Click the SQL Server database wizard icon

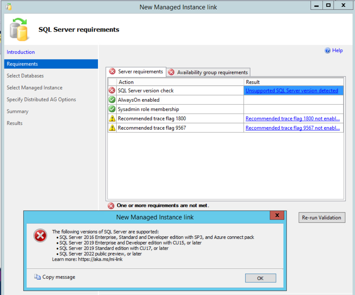pyautogui.click(x=19, y=29)
